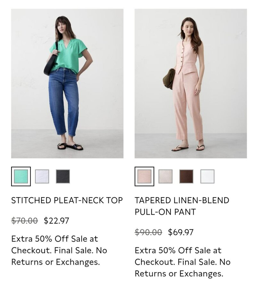Screen dimensions: 258x288
Task: Open the Tapered Linen-Blend Pull-On Pant title link
Action: (x=182, y=206)
